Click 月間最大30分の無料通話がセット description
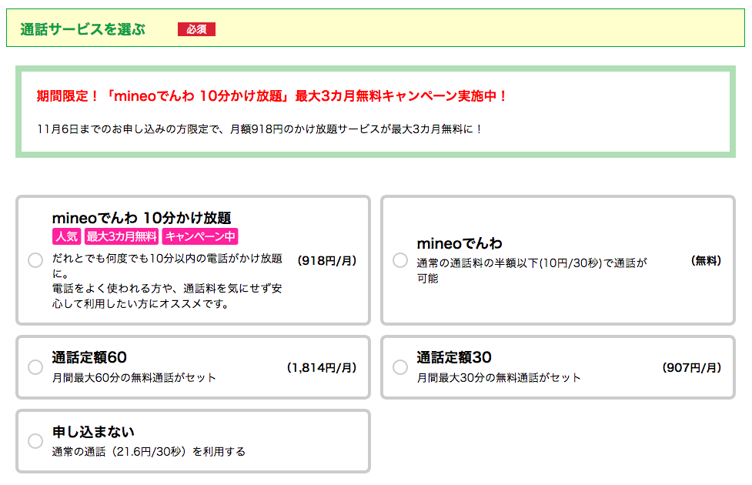This screenshot has height=485, width=752. click(498, 377)
